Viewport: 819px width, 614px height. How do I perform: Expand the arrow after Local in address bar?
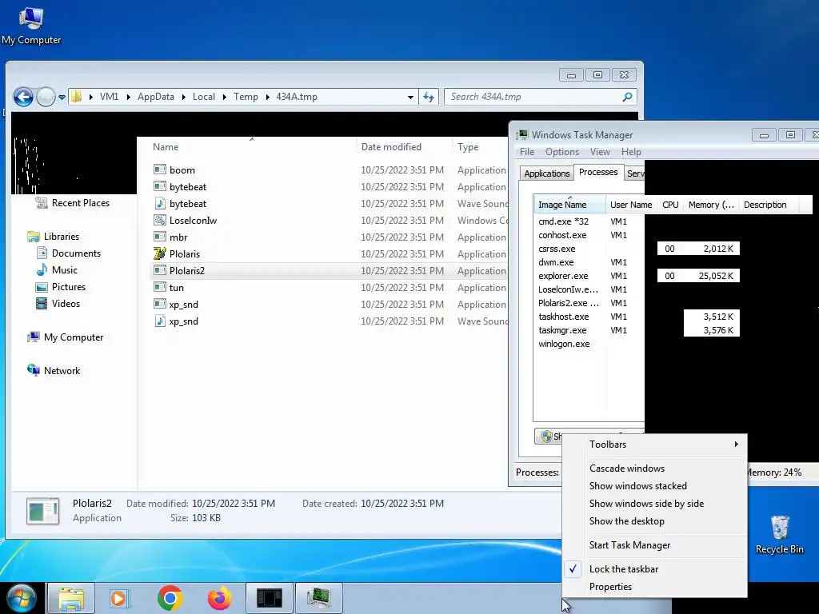pos(225,97)
